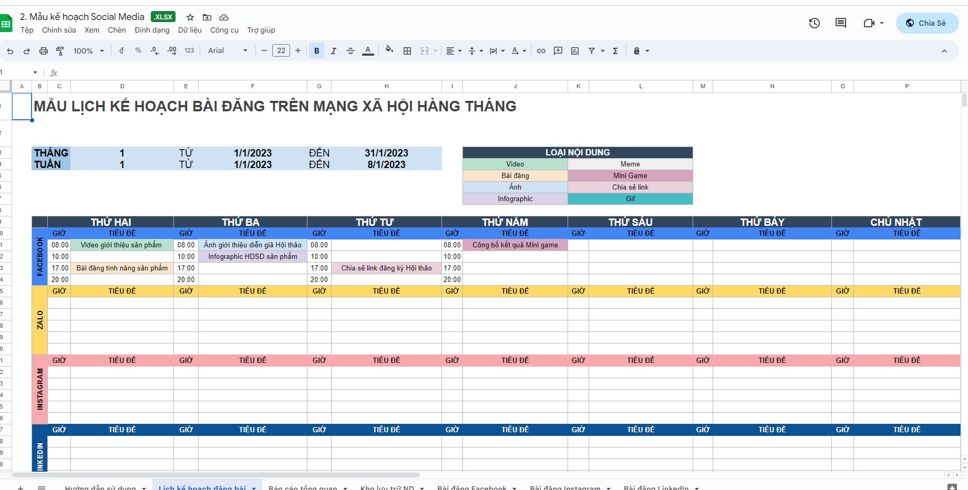
Task: Select cell Video giới thiệu sản phẩm
Action: [x=122, y=245]
